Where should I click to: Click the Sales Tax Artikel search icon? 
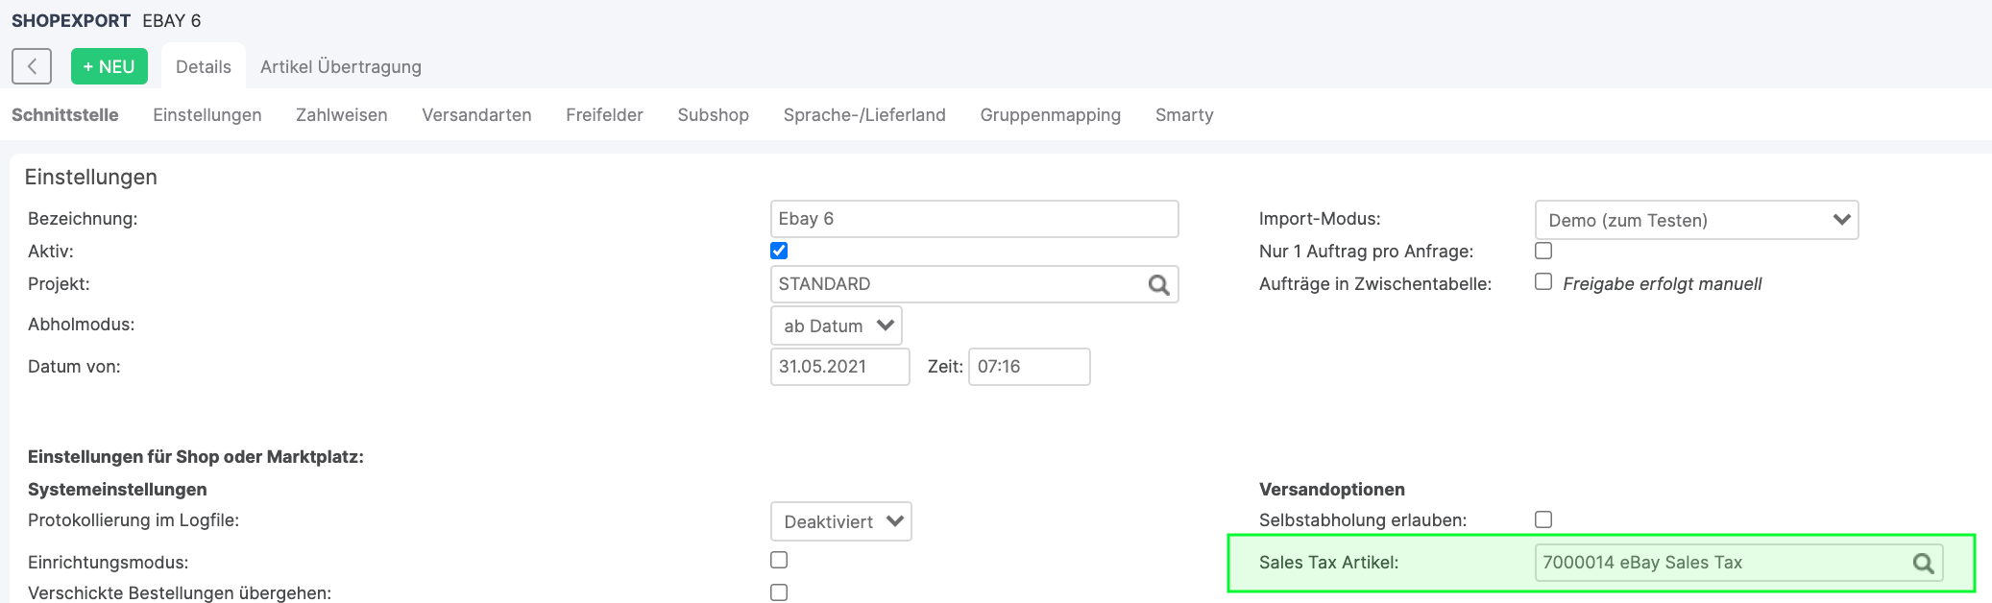(1923, 564)
